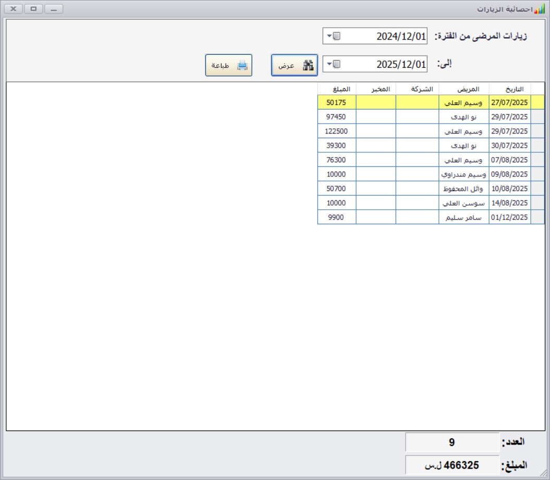Maximize the window using the title bar button

(x=33, y=9)
